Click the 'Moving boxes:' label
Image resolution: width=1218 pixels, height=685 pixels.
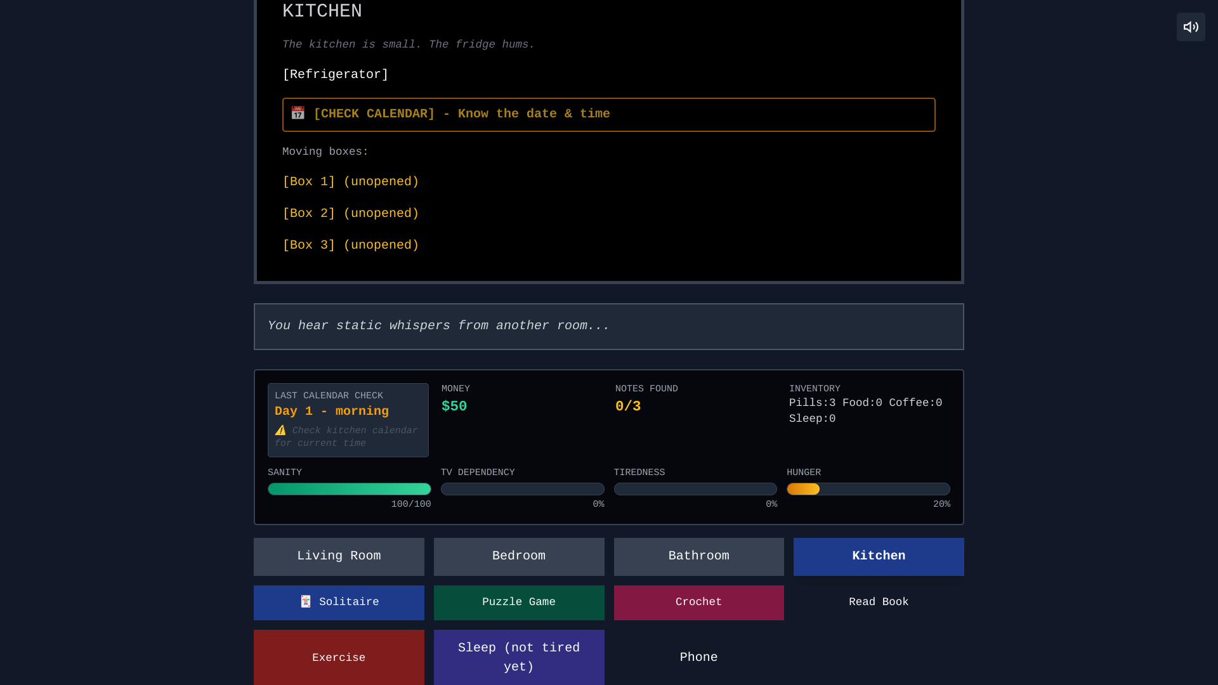(x=325, y=152)
